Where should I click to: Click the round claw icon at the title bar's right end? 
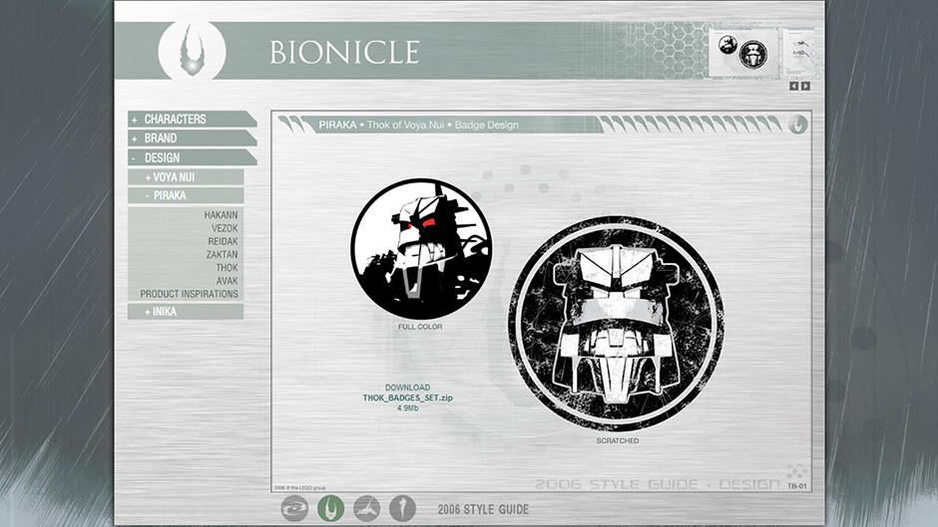pyautogui.click(x=797, y=125)
